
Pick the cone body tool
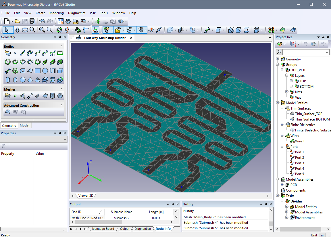tap(30, 80)
